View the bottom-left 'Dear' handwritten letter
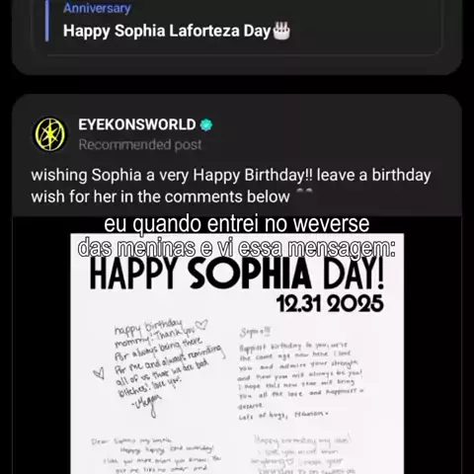Screen dimensions: 474x474 (x=156, y=455)
